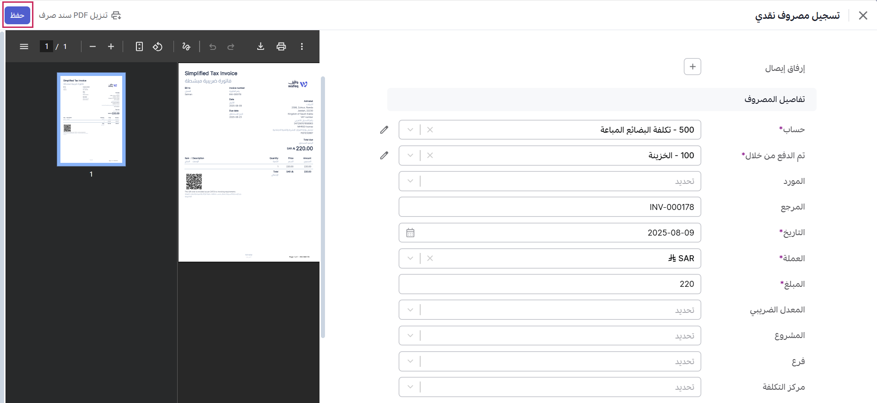
Task: Clear the selected SAR currency
Action: pos(430,258)
